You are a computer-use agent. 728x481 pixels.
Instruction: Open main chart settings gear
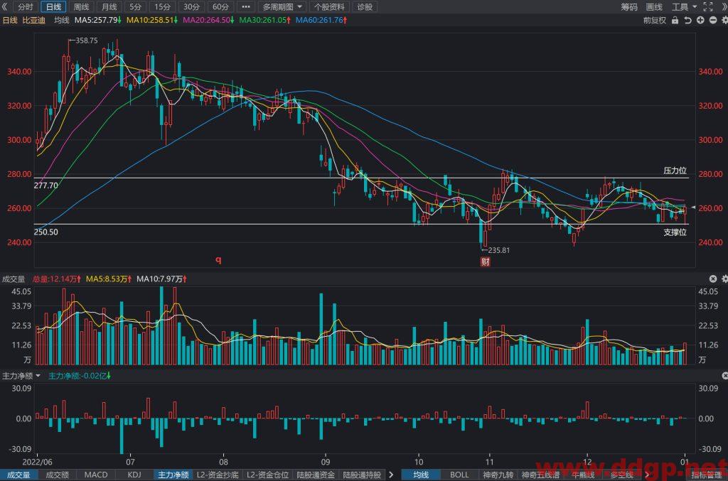tap(724, 21)
